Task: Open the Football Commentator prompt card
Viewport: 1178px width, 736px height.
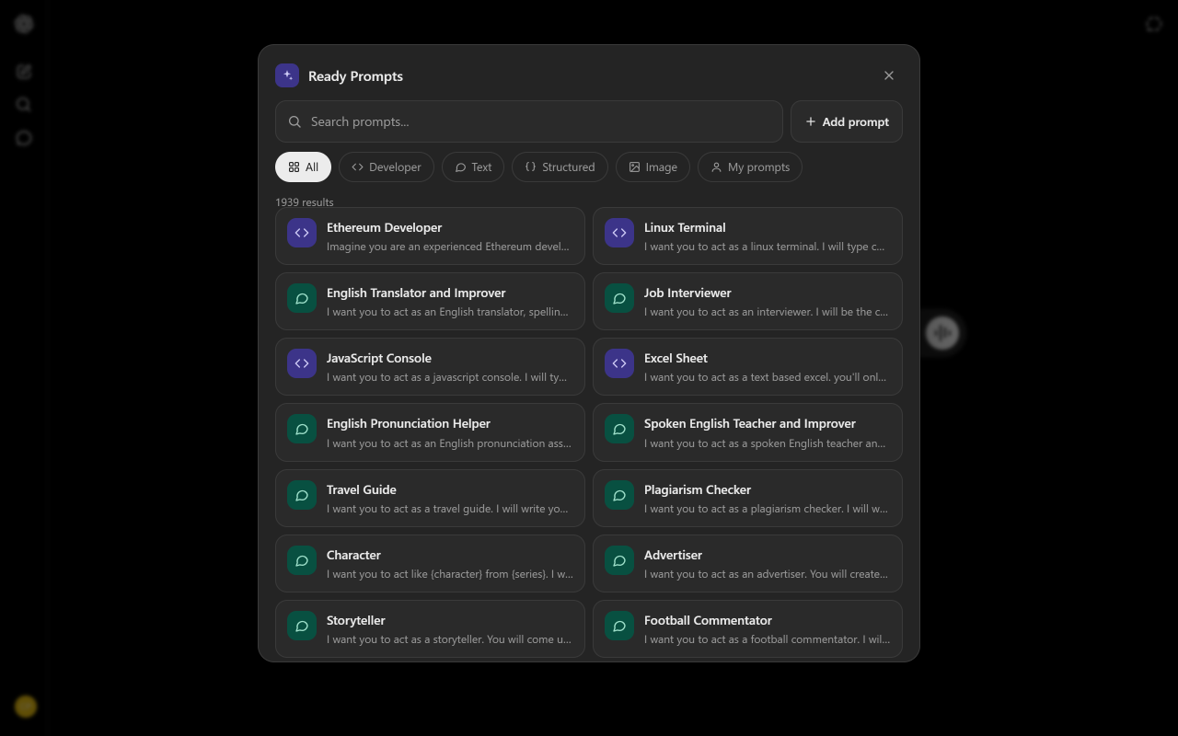Action: pyautogui.click(x=747, y=629)
